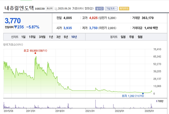
Task: Click the 고가 value 4,025
Action: pyautogui.click(x=93, y=18)
